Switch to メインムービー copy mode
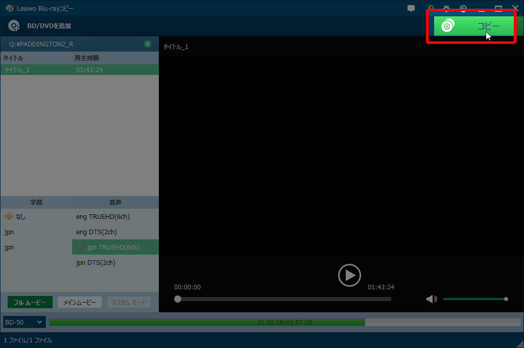Viewport: 524px width, 348px height. point(79,303)
